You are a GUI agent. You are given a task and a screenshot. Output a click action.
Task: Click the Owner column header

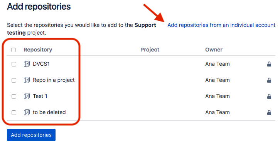(214, 50)
